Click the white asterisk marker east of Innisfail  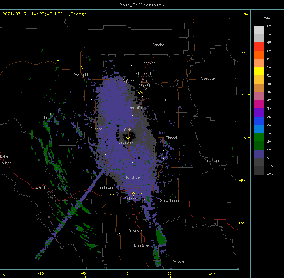[165, 100]
